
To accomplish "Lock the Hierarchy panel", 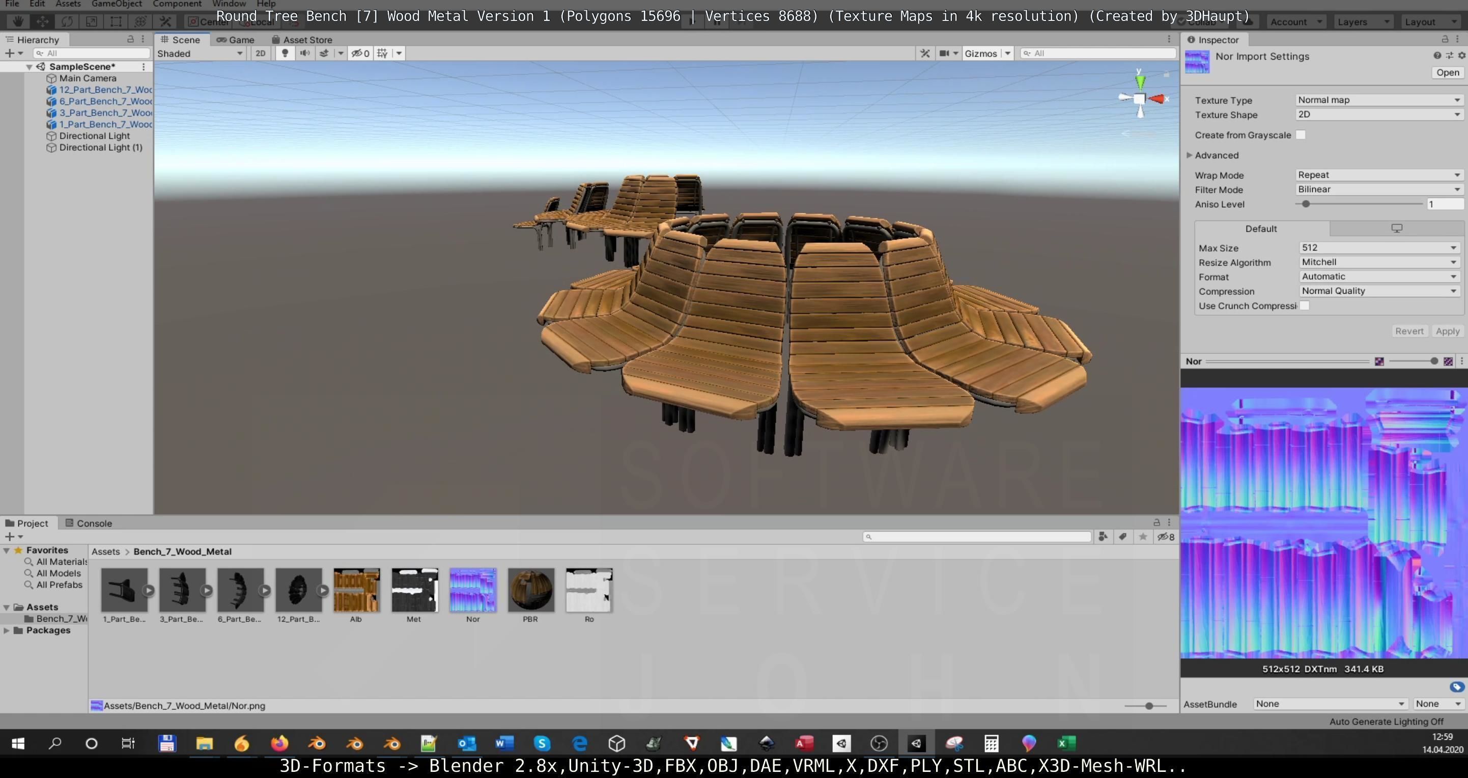I will click(x=130, y=39).
